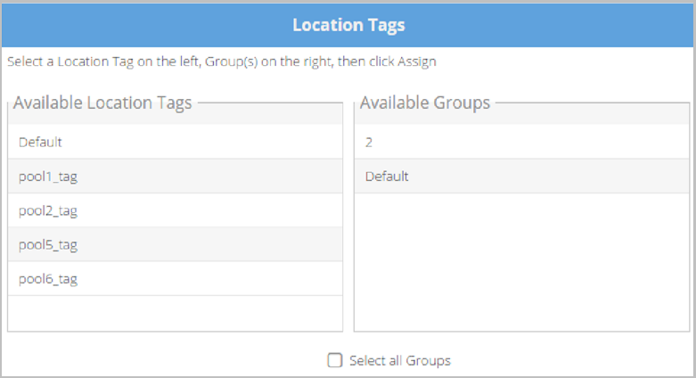
Task: Click the Available Groups panel heading
Action: 425,103
